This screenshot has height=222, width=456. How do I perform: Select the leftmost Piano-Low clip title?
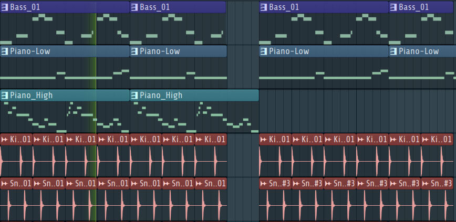click(x=30, y=51)
